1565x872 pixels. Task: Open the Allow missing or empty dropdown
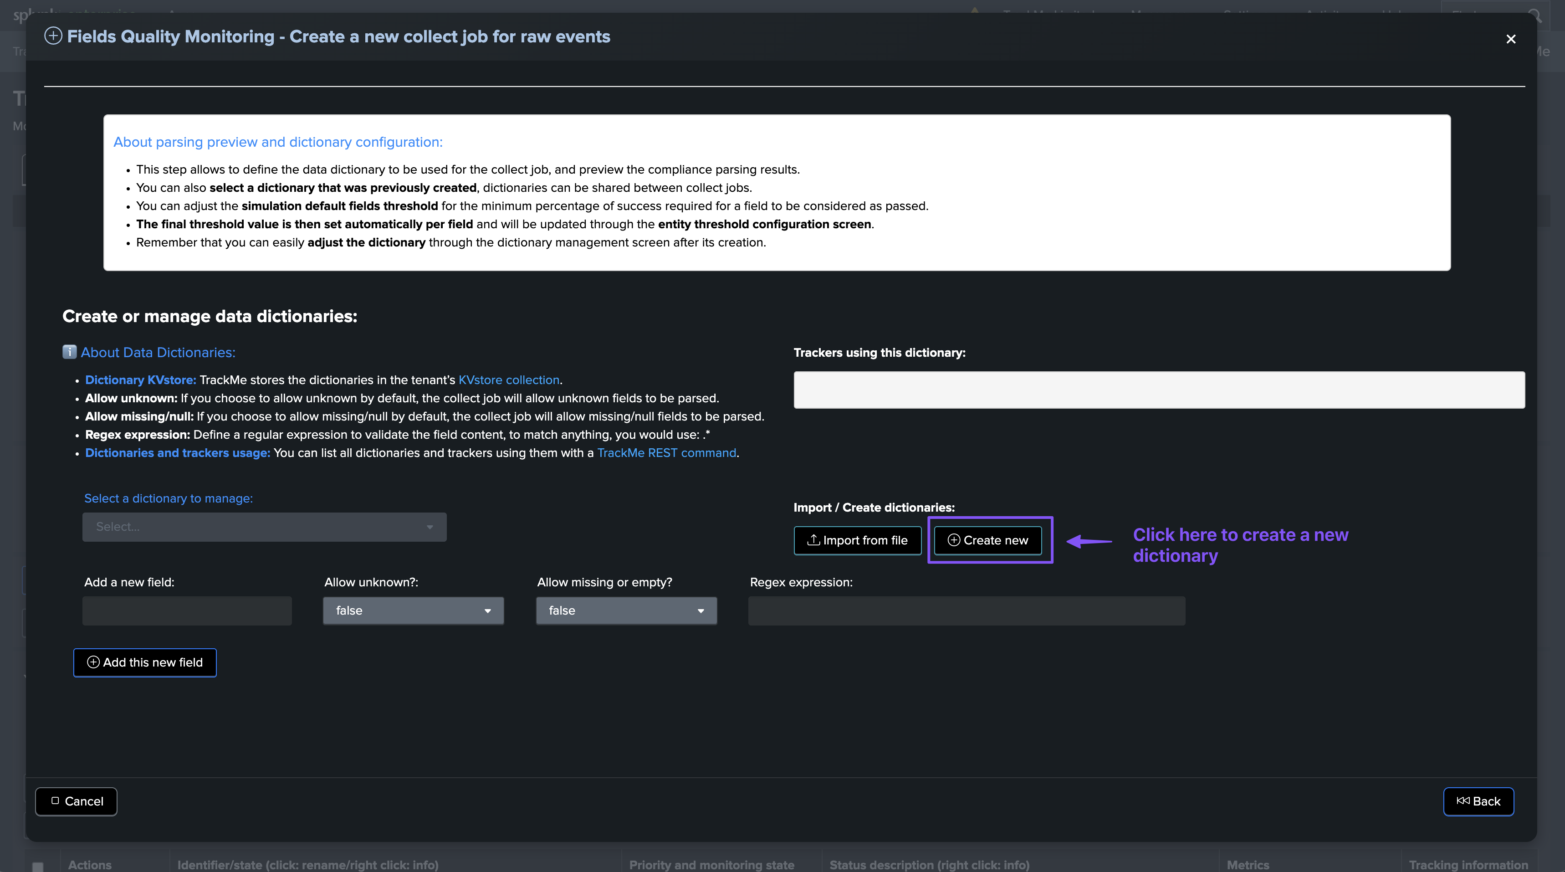point(626,610)
